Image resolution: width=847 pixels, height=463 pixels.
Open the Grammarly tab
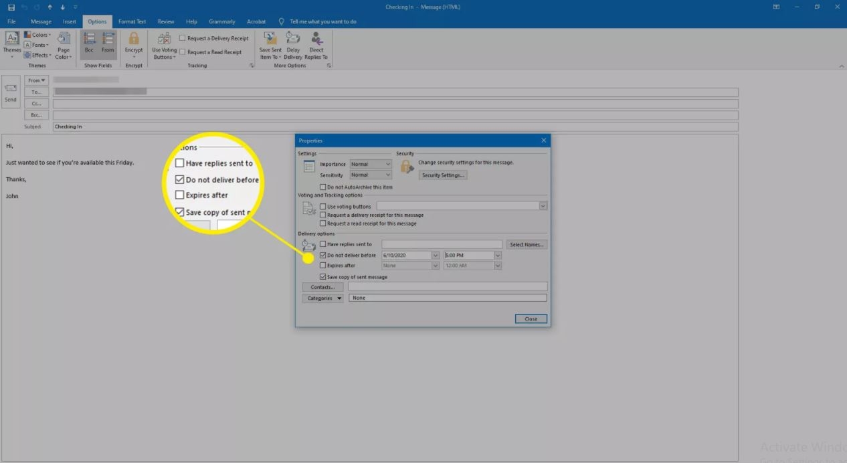point(221,21)
